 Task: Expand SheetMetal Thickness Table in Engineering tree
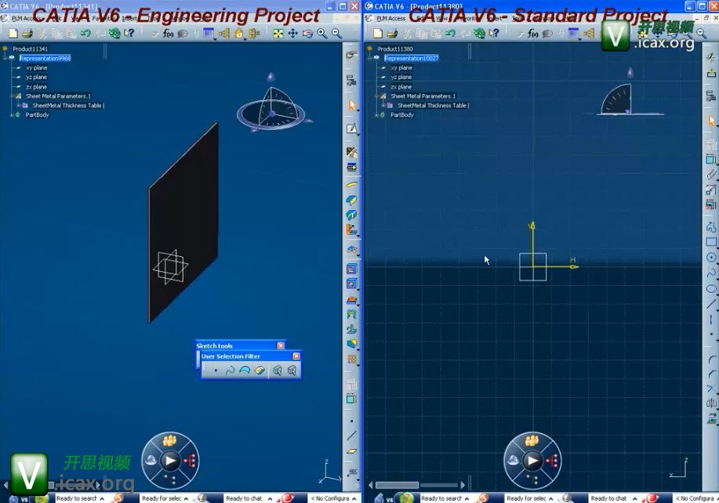click(18, 105)
